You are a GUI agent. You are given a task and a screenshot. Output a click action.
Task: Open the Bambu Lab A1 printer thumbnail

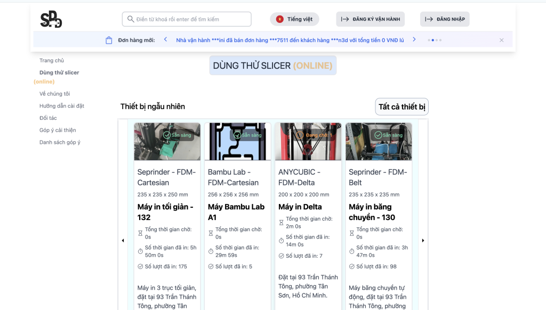point(237,142)
